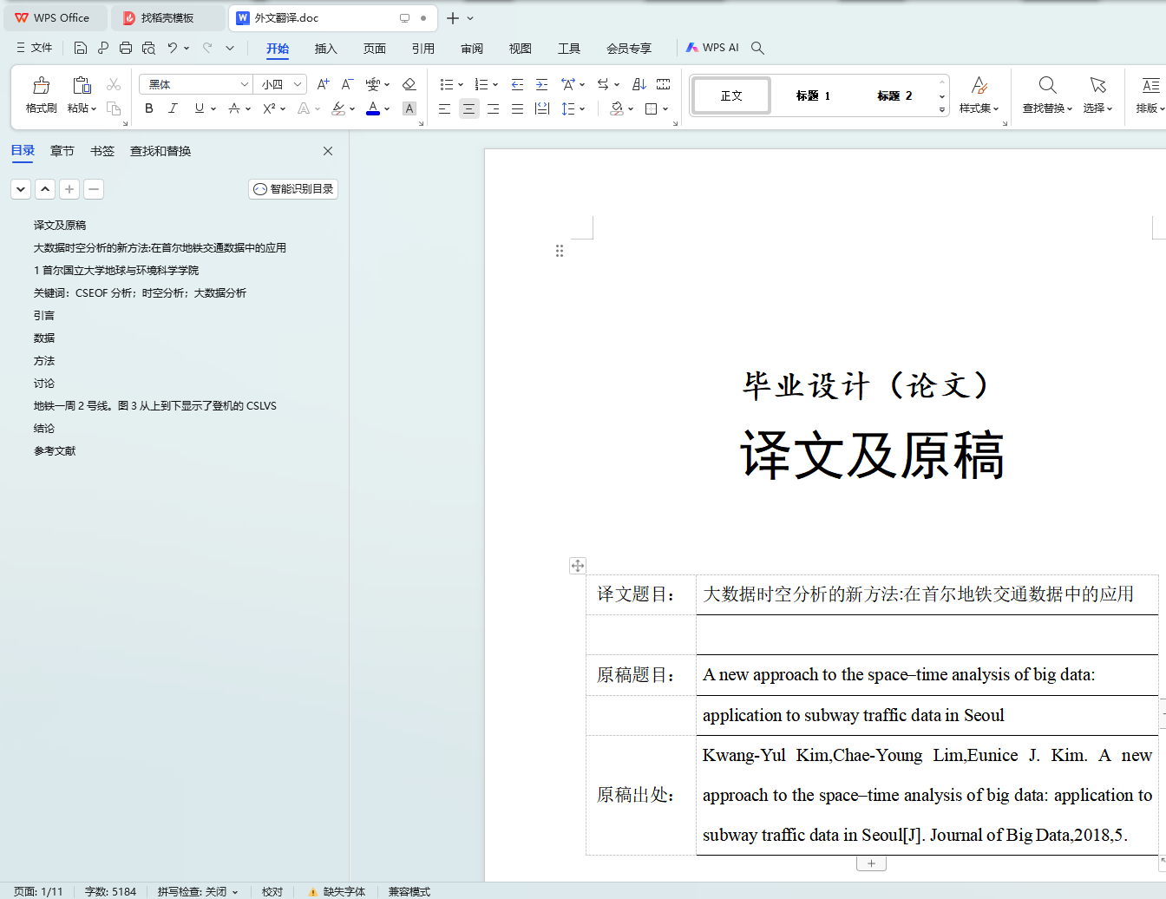Click the Sort (A-Z) icon

[x=639, y=84]
